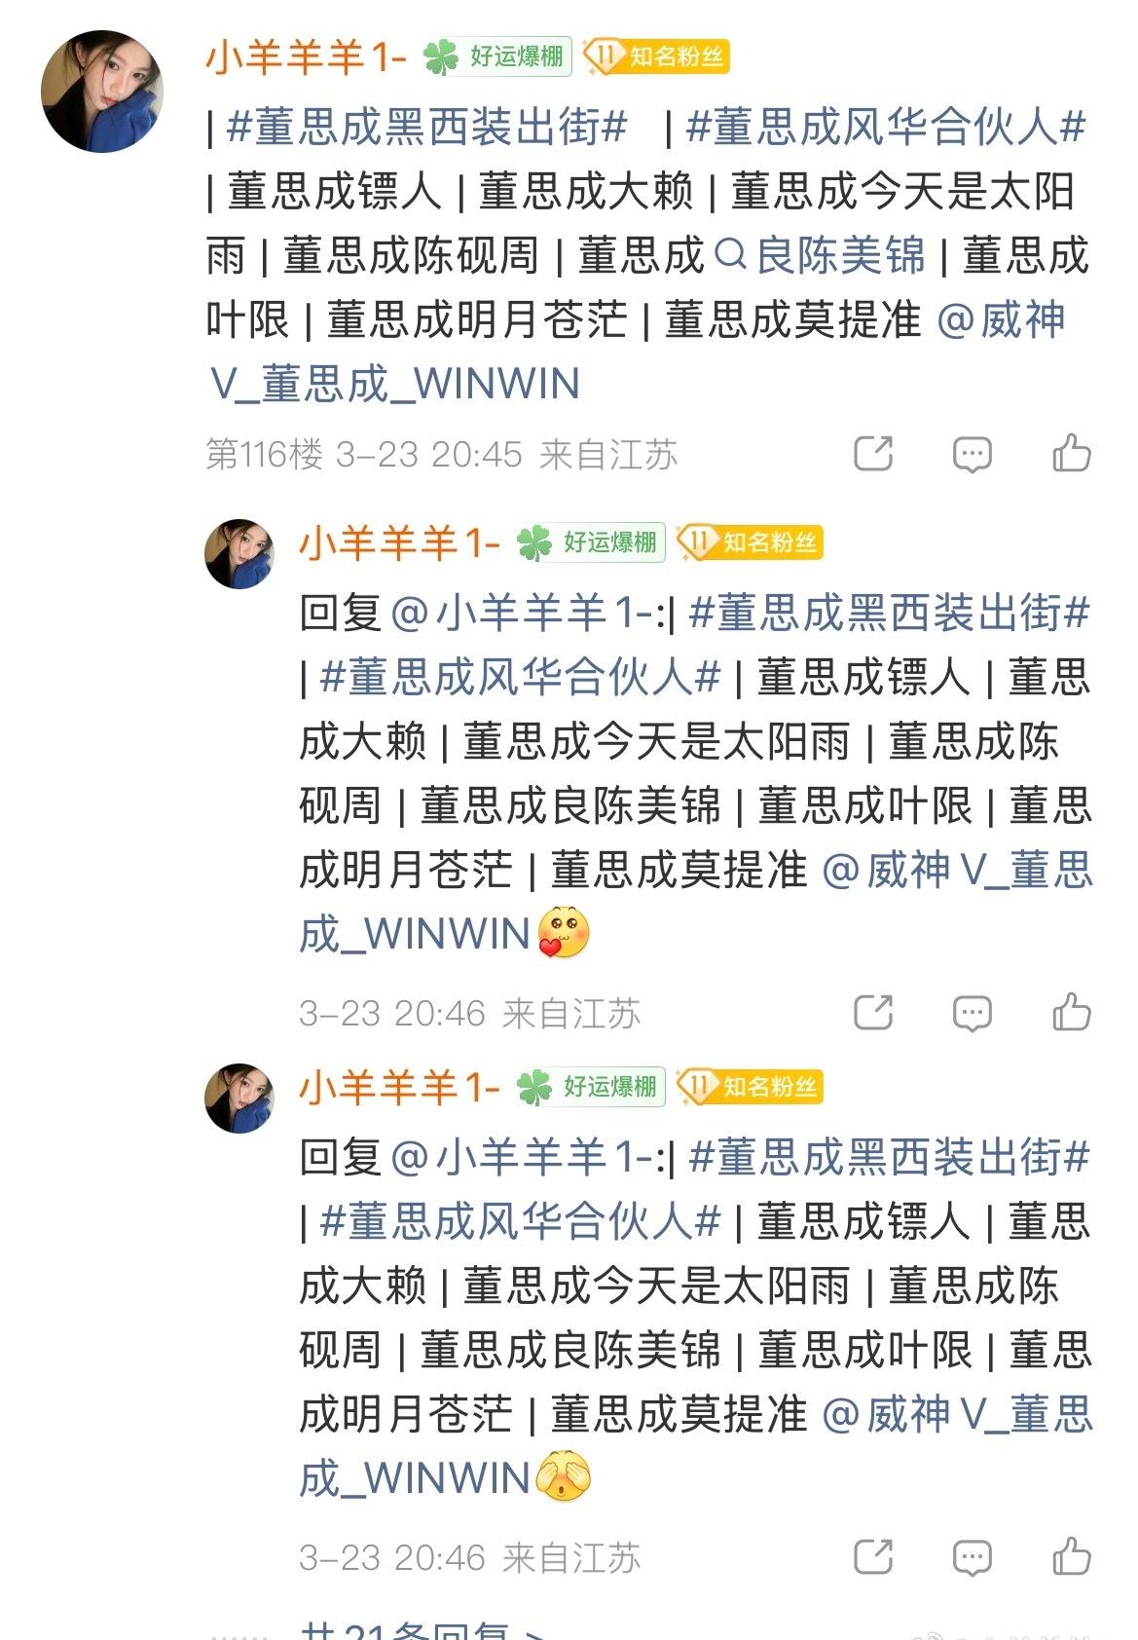This screenshot has width=1138, height=1640.
Task: Open hashtag #董思成黑西装出街# in top comment
Action: coord(426,128)
